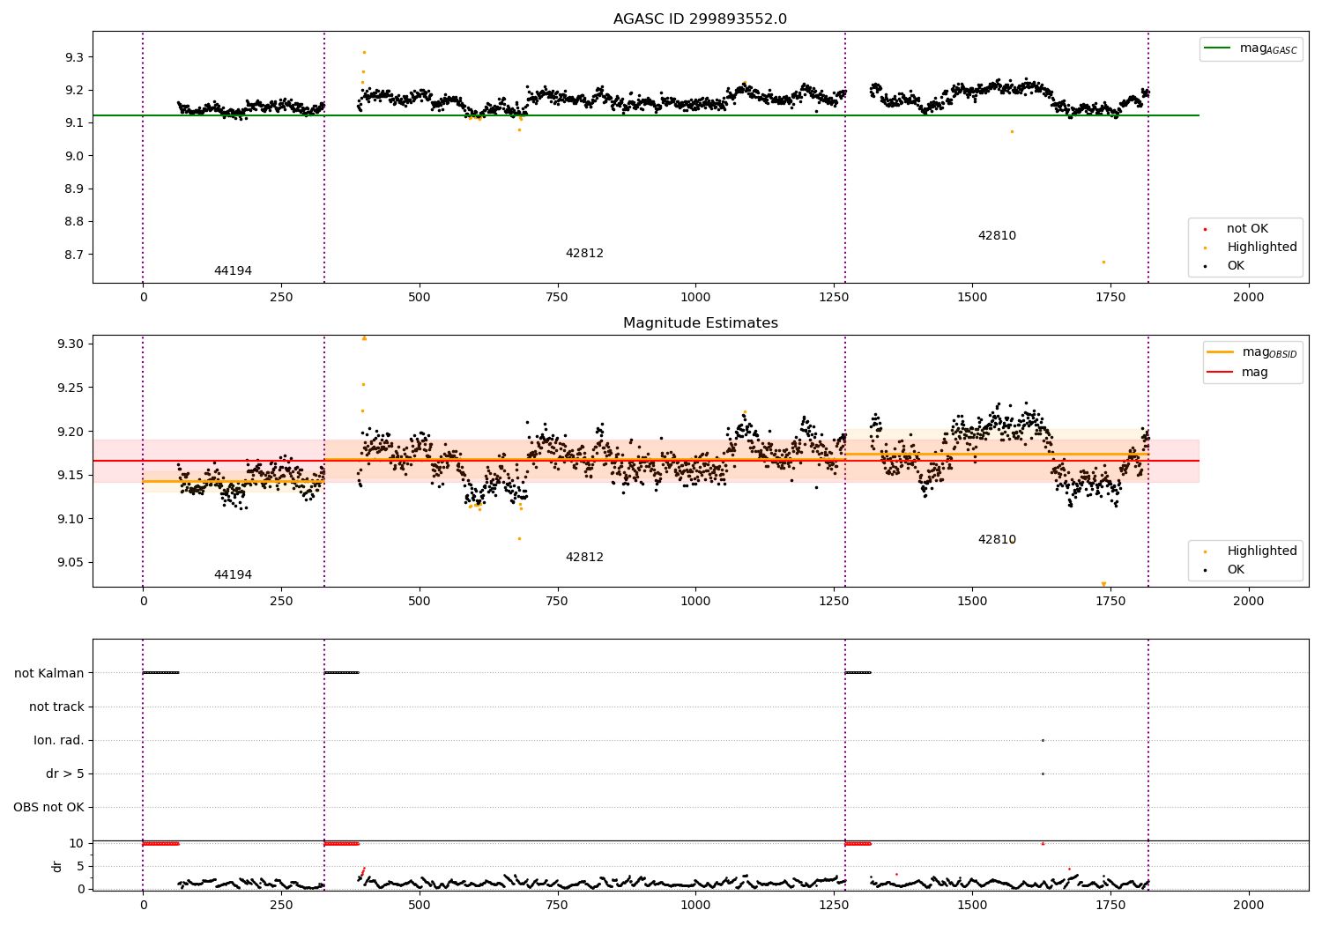Click the 9.05 tick label on middle panel
1322x925 pixels.
click(71, 563)
